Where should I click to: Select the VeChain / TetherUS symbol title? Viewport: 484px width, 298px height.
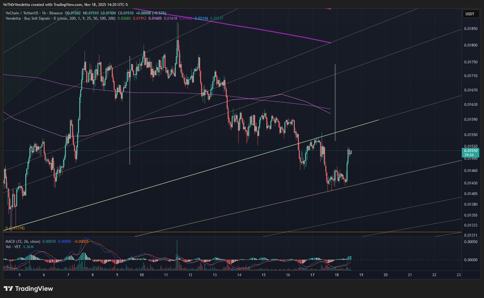point(24,13)
